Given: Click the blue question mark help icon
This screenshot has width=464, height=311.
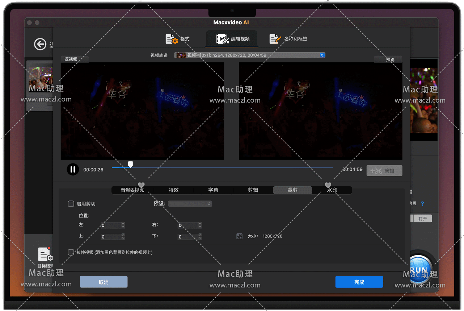Looking at the screenshot, I should tap(422, 204).
